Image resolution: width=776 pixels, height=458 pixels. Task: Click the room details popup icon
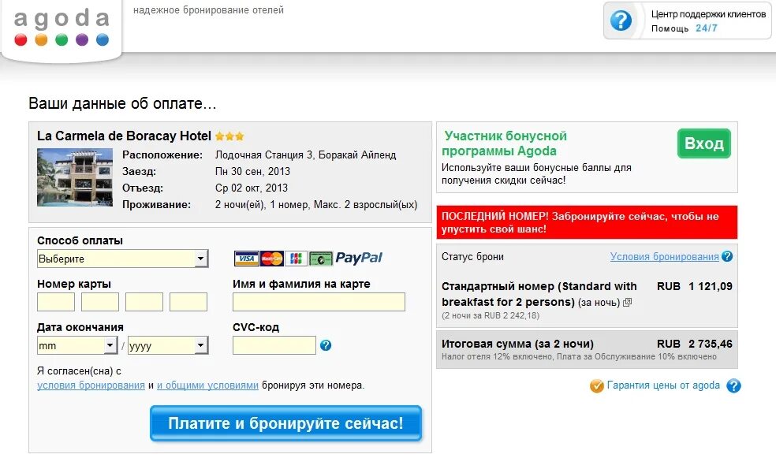tap(627, 302)
